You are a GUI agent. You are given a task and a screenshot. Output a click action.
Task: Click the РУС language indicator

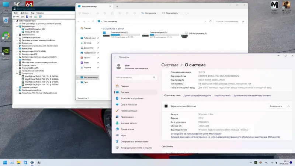(x=266, y=162)
